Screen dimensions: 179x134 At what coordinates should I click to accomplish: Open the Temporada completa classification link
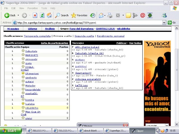point(37,36)
